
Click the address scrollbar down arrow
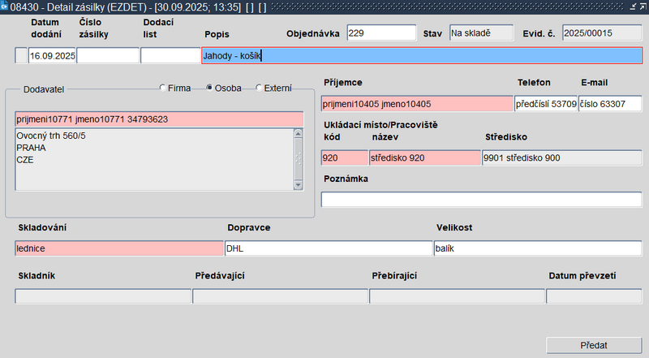[298, 185]
